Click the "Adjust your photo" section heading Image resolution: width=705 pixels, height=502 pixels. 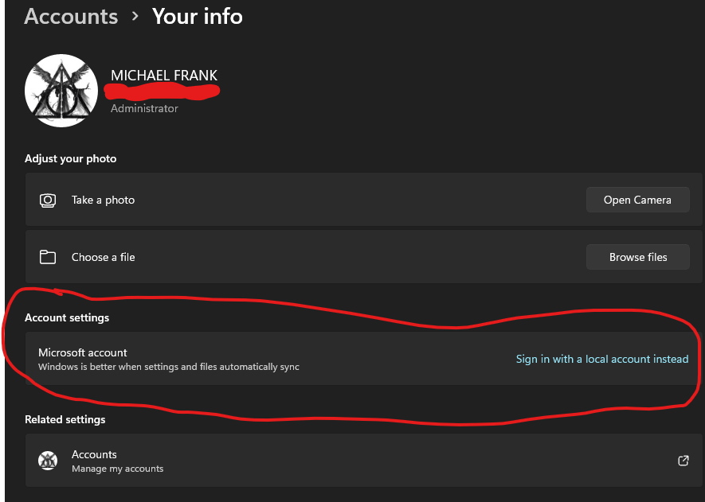71,159
